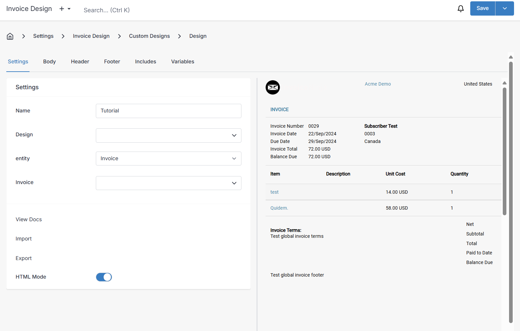
Task: Open the Header tab
Action: [x=80, y=62]
